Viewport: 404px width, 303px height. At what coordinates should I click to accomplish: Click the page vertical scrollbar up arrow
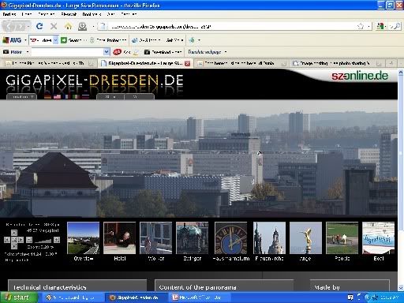(401, 72)
